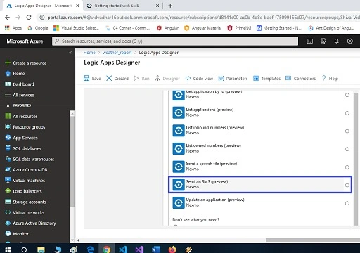Open Azure Cosmos DB in sidebar
This screenshot has height=253, width=360.
[26, 169]
